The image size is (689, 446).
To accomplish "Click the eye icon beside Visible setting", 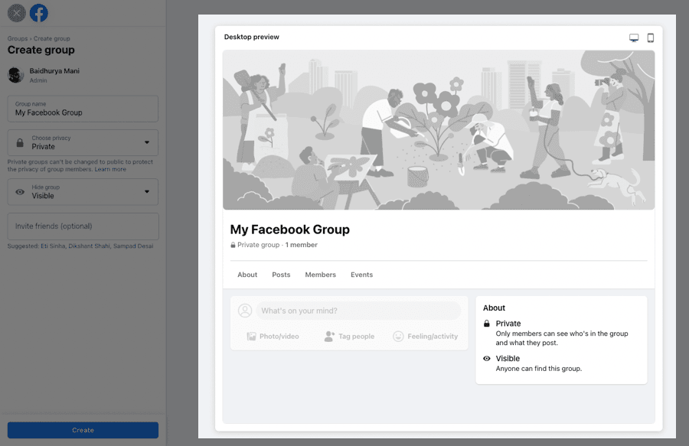I will tap(20, 192).
